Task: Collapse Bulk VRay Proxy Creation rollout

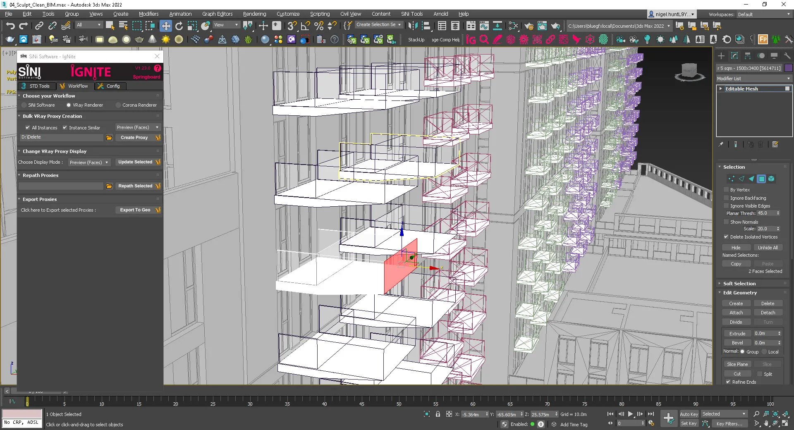Action: tap(52, 117)
